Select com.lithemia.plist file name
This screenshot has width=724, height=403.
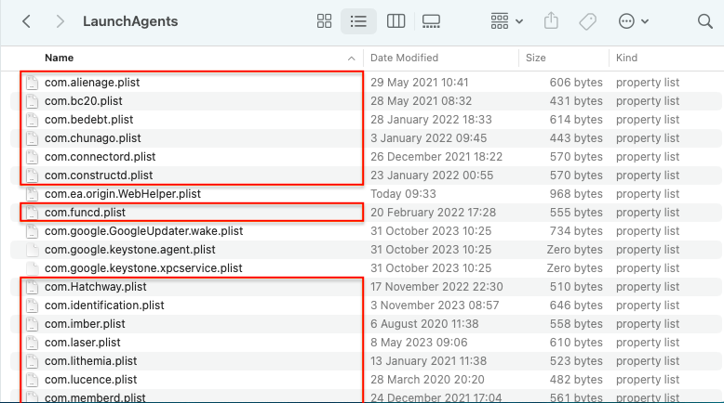coord(91,361)
